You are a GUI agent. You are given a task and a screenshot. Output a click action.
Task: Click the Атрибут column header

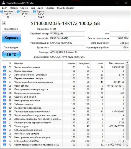click(38, 63)
